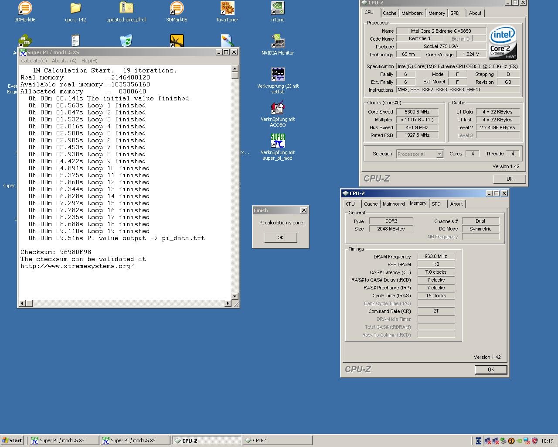Viewport: 558px width, 447px height.
Task: Click the Checksum: 9698DF98 line
Action: tap(56, 252)
